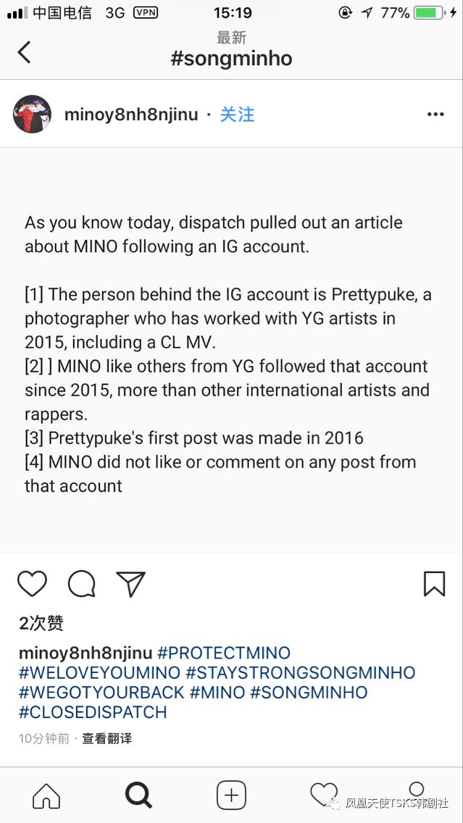Open the #STAYSTRONGSONGMINHO hashtag
This screenshot has width=463, height=823.
coord(301,672)
